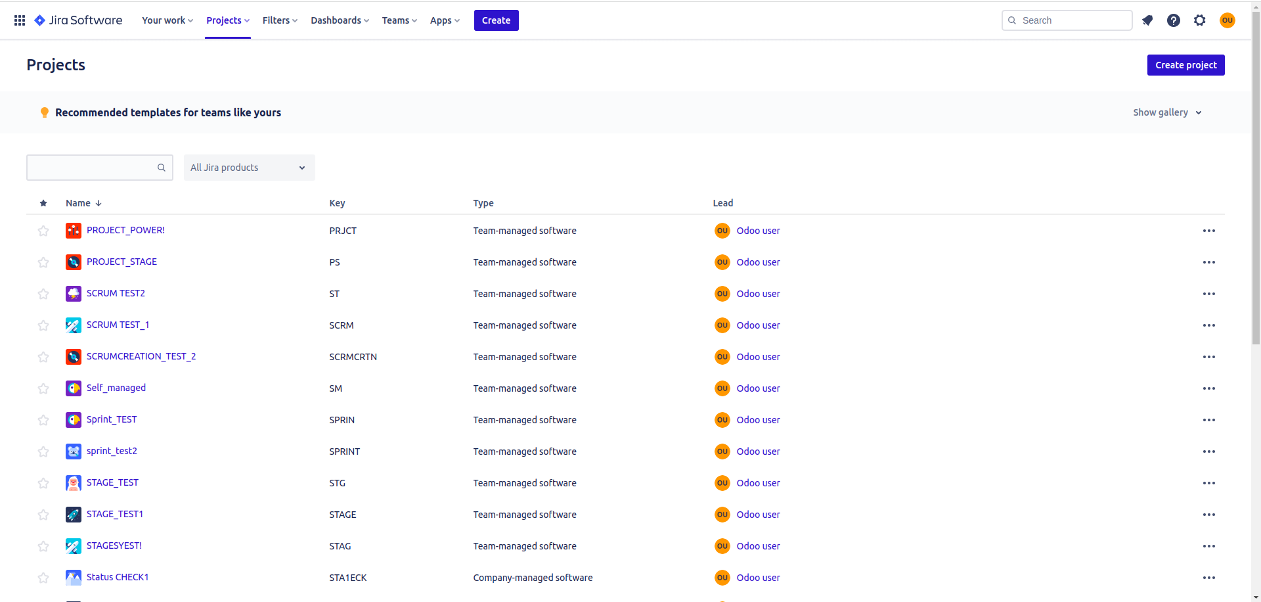Click the user profile avatar in header
Viewport: 1261px width, 602px height.
coord(1227,20)
